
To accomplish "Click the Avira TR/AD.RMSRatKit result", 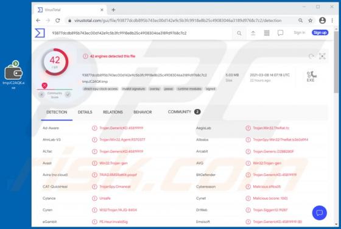I will 118,175.
